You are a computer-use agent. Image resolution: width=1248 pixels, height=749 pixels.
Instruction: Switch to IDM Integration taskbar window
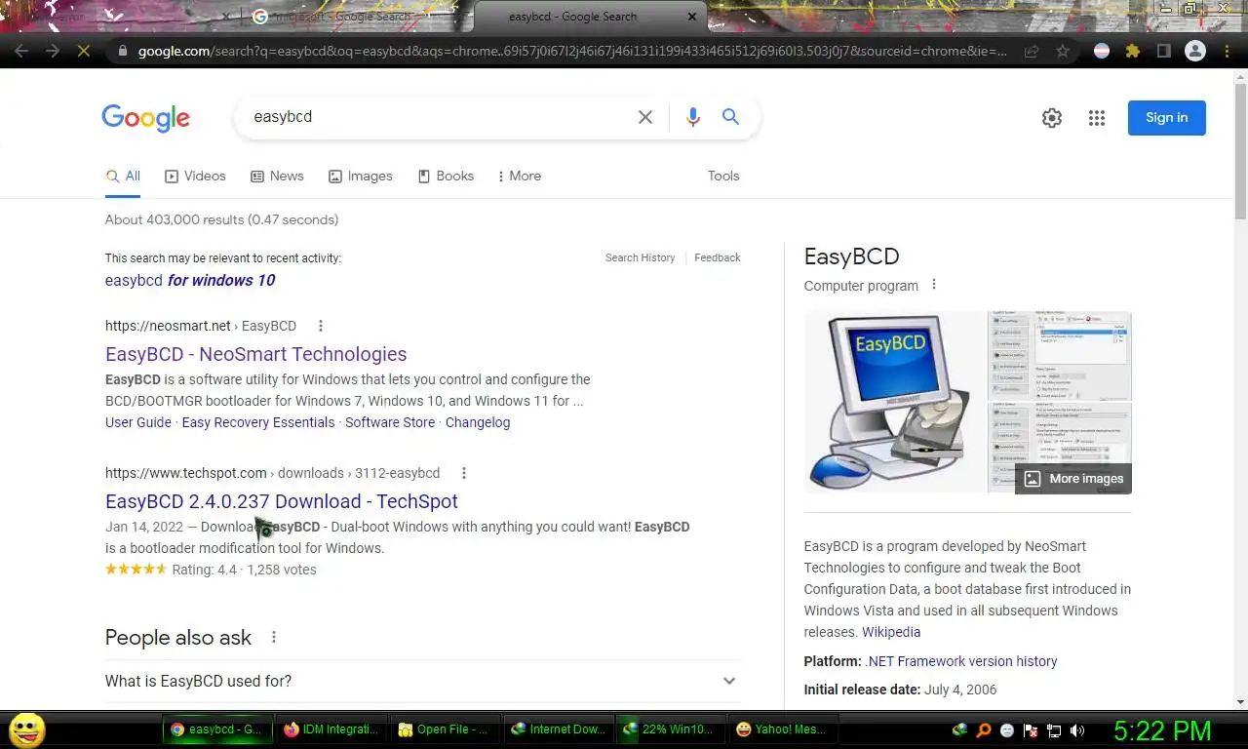pyautogui.click(x=331, y=729)
